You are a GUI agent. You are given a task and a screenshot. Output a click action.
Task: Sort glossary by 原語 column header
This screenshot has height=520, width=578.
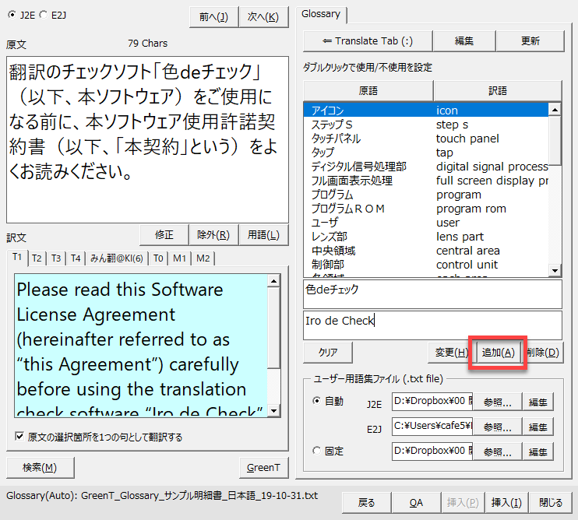(x=368, y=91)
